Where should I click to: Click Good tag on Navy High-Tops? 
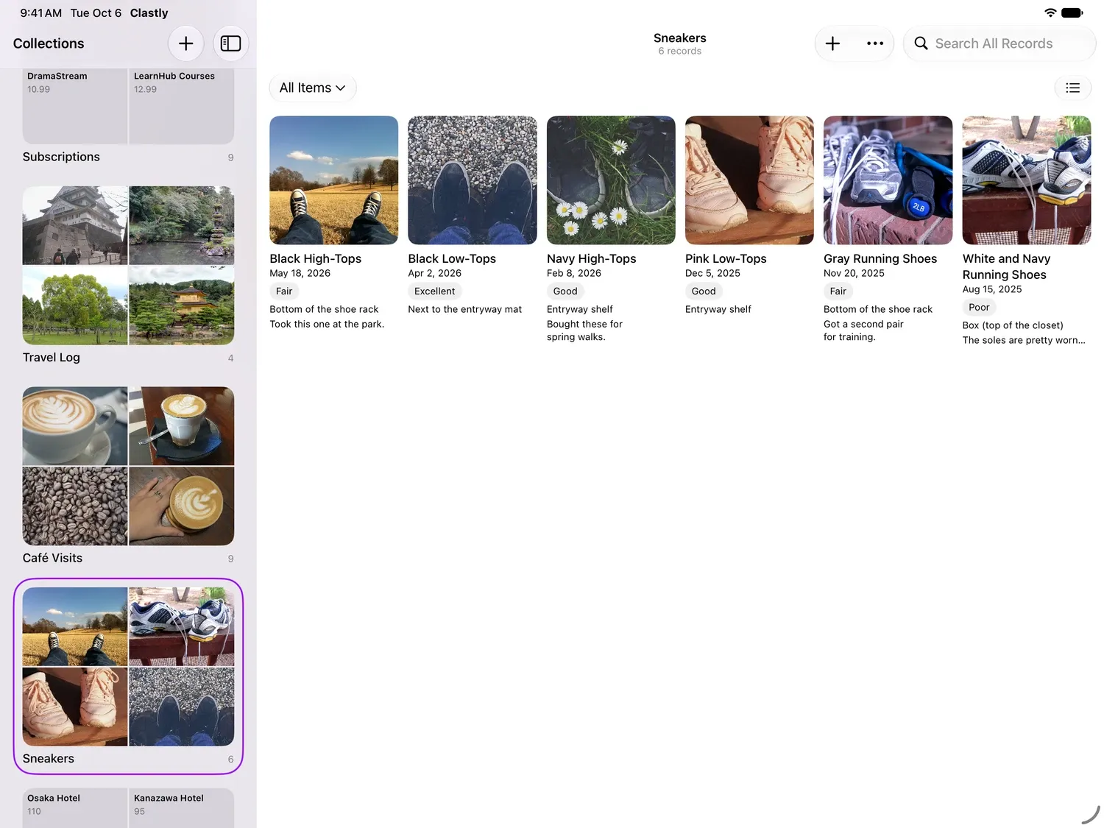(565, 291)
